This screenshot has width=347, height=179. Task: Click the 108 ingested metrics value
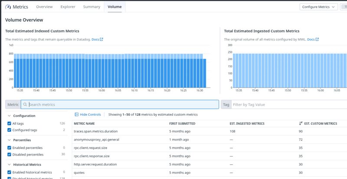[x=232, y=131]
